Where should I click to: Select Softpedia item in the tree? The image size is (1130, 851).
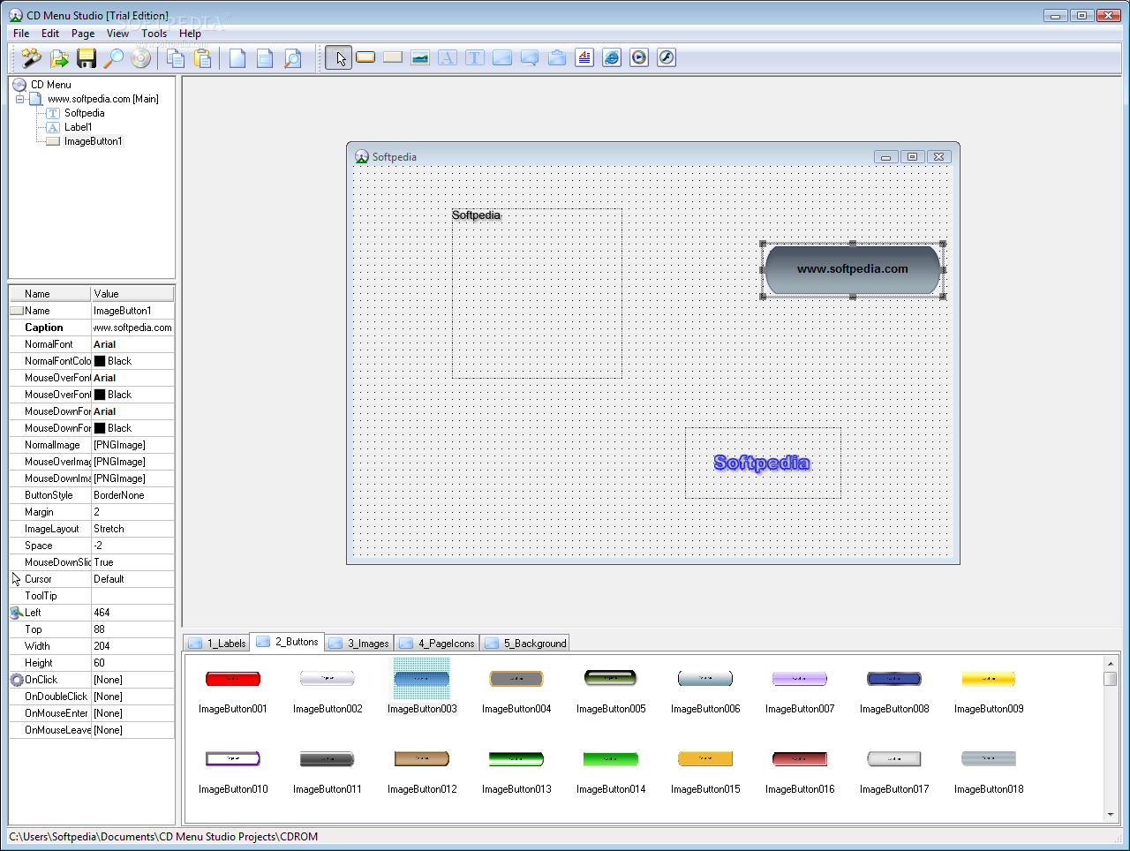[x=84, y=113]
